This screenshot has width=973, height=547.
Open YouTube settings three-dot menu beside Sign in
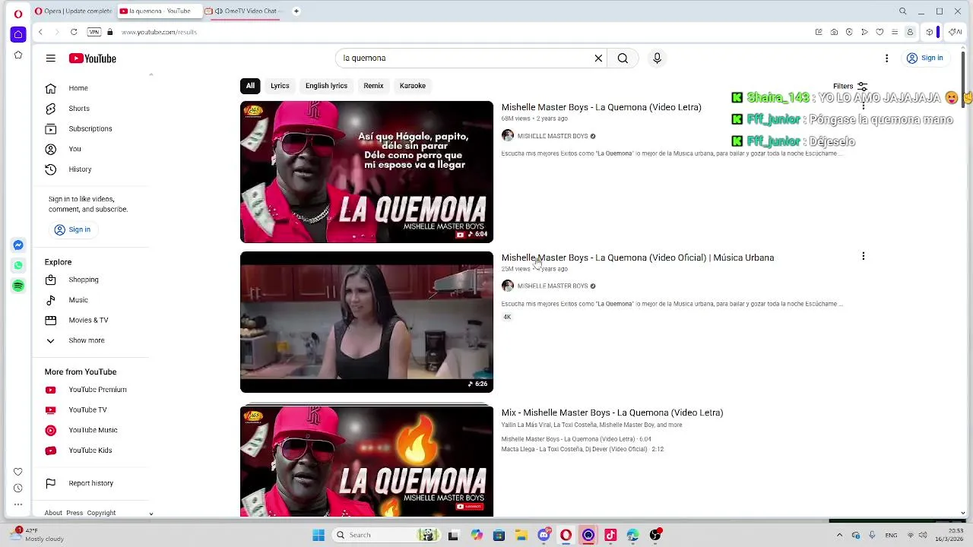click(886, 58)
